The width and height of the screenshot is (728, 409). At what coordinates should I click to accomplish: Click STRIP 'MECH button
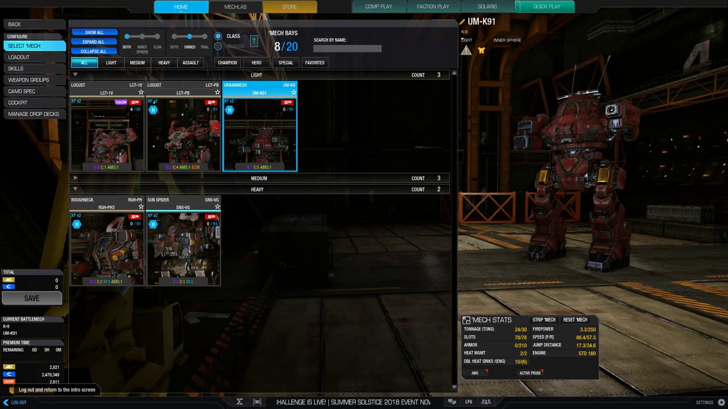click(544, 320)
